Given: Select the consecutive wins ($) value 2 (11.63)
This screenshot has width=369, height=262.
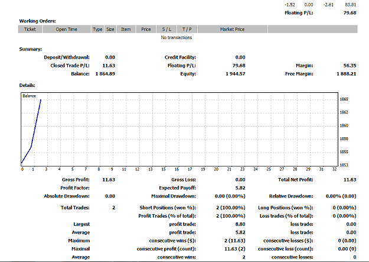Looking at the screenshot, I should pos(234,241).
